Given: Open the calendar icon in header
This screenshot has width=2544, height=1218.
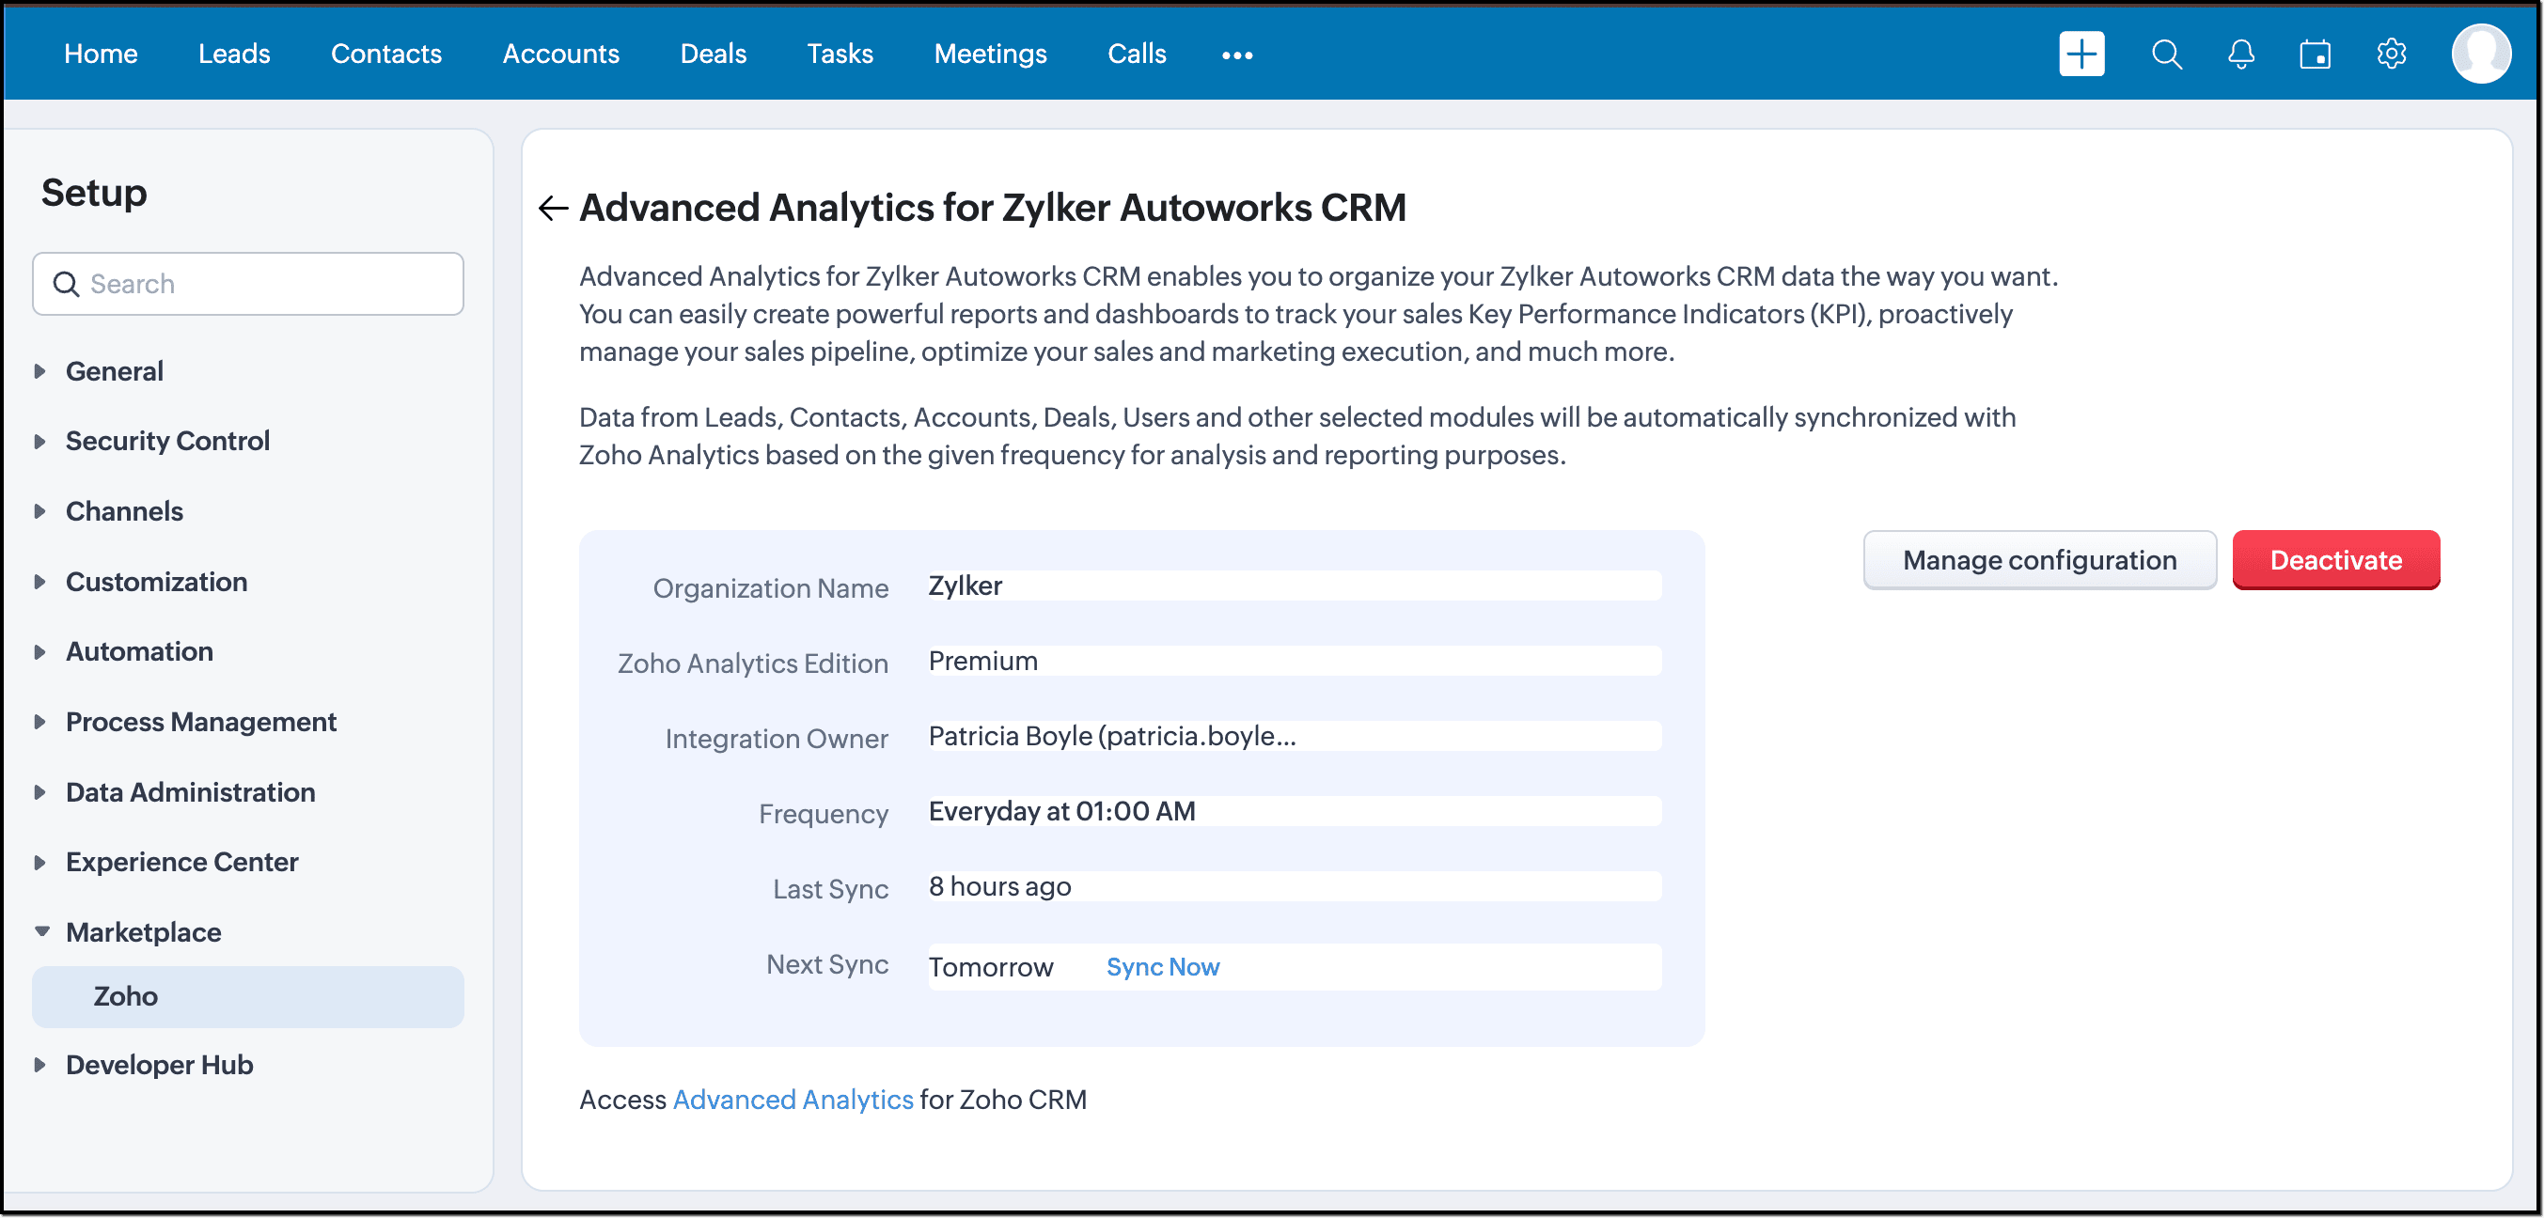Looking at the screenshot, I should point(2315,55).
